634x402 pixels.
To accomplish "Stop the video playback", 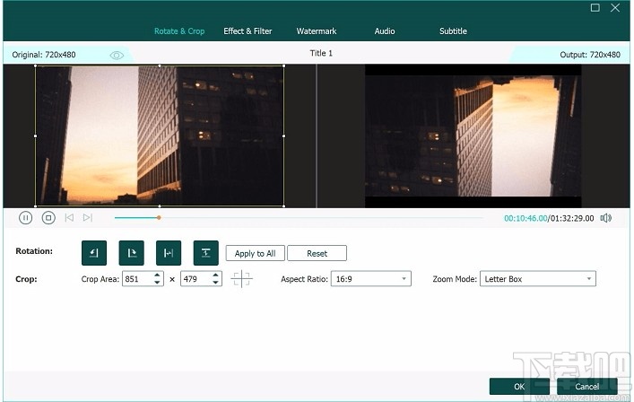I will [48, 217].
